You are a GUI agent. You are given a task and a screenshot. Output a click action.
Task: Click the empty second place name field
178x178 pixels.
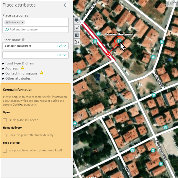35,55
